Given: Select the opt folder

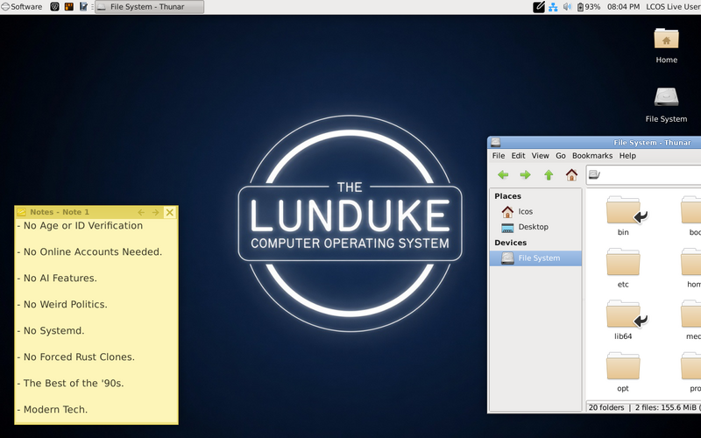Looking at the screenshot, I should 623,373.
